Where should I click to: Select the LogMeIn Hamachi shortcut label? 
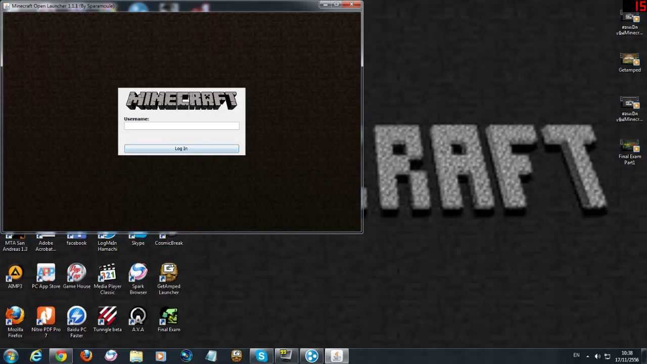(108, 246)
